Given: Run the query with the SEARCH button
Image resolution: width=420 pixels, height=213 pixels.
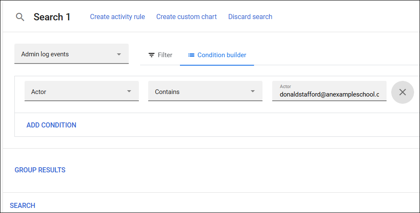Looking at the screenshot, I should pyautogui.click(x=22, y=205).
